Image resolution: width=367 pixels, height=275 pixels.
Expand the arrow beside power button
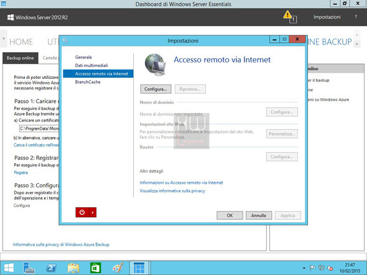(x=93, y=212)
